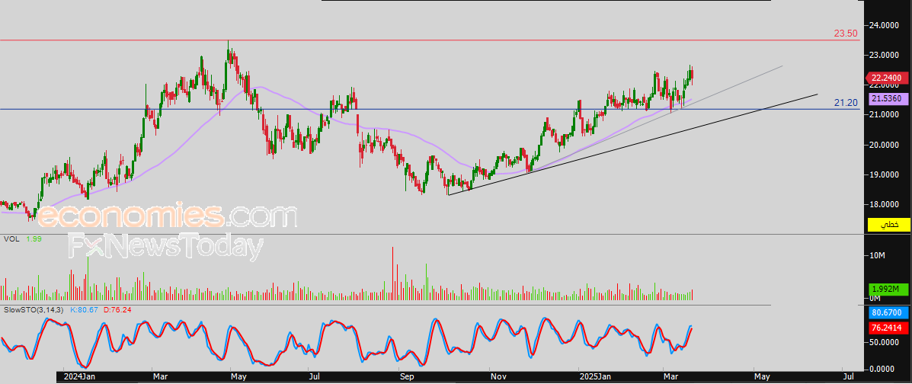The height and width of the screenshot is (384, 912).
Task: Click the 21.20 support level label
Action: pos(846,103)
